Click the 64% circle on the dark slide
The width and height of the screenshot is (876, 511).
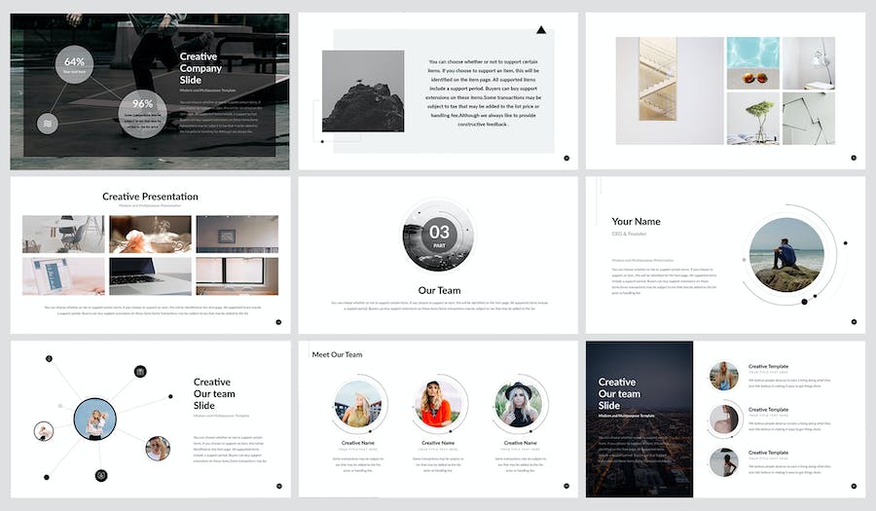pyautogui.click(x=74, y=65)
